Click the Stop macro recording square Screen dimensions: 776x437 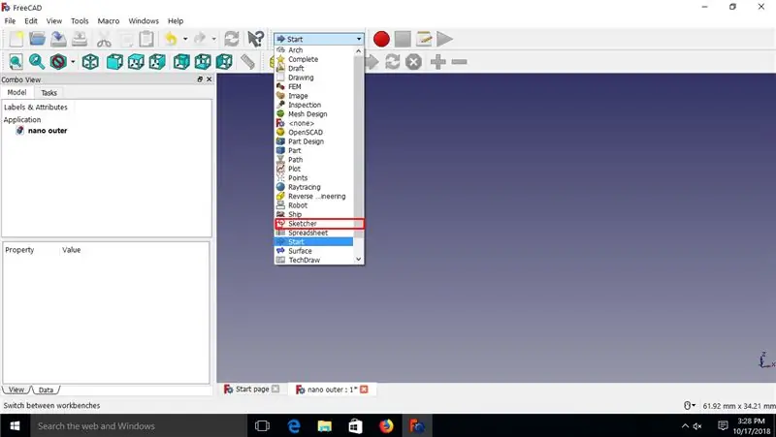pyautogui.click(x=403, y=39)
